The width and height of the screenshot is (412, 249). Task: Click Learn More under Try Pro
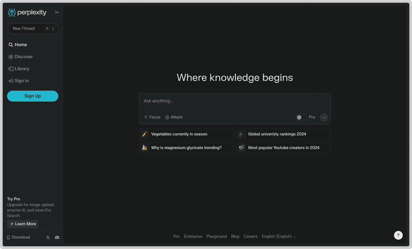pos(23,224)
